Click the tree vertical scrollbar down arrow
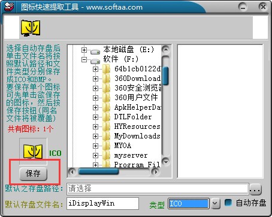The width and height of the screenshot is (272, 217). (165, 161)
